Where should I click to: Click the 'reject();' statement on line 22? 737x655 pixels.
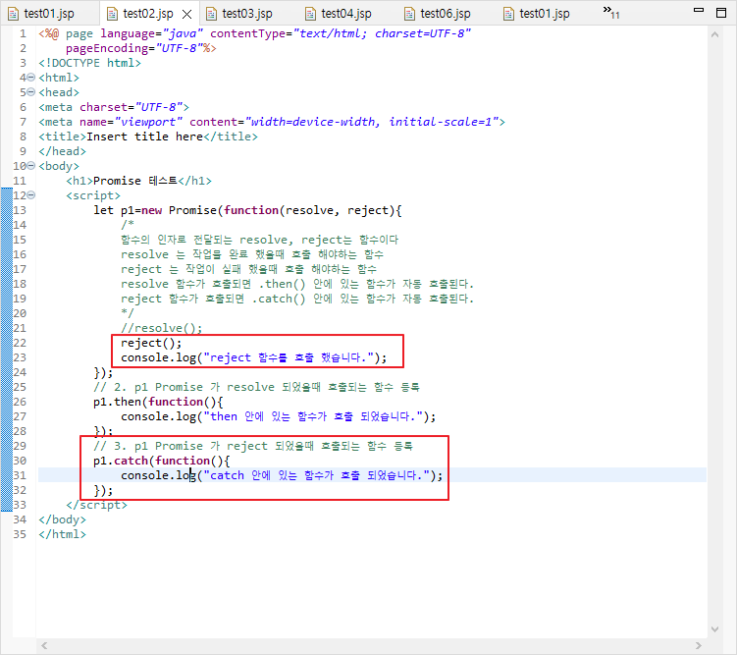click(x=151, y=343)
